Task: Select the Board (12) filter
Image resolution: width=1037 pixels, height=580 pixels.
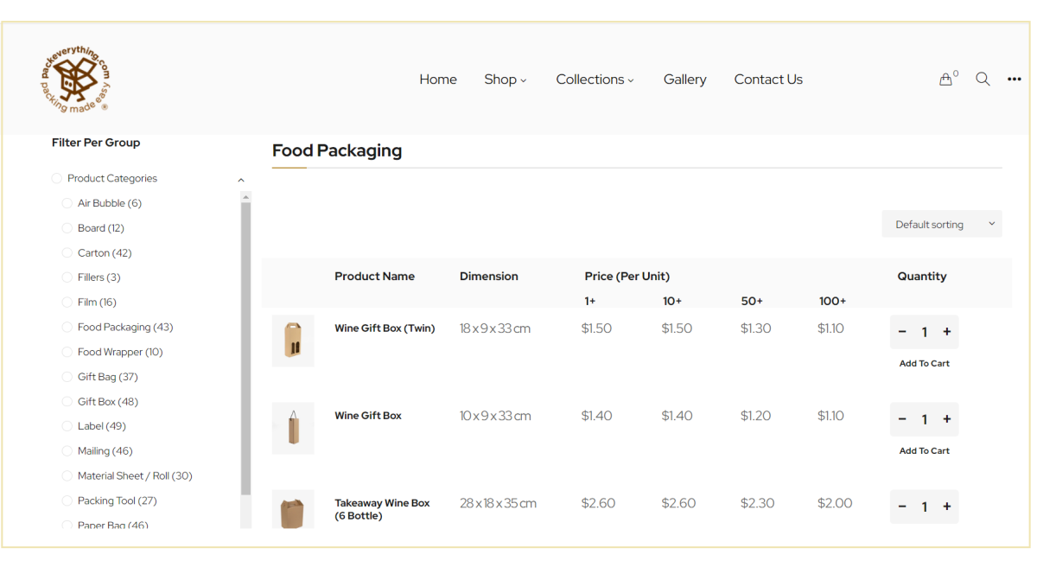Action: pyautogui.click(x=67, y=228)
